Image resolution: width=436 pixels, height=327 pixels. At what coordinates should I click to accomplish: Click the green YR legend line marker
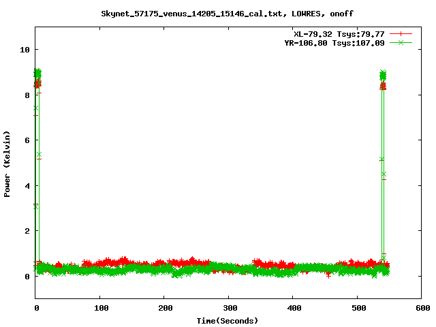tap(401, 43)
